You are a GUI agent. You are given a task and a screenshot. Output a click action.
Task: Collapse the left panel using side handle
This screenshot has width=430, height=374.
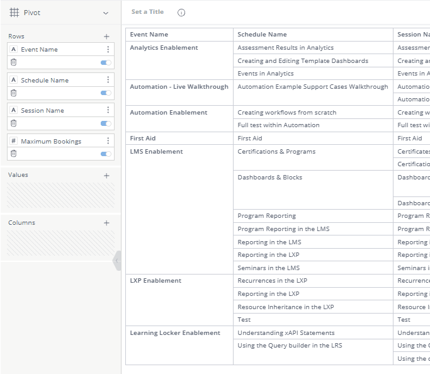(116, 260)
